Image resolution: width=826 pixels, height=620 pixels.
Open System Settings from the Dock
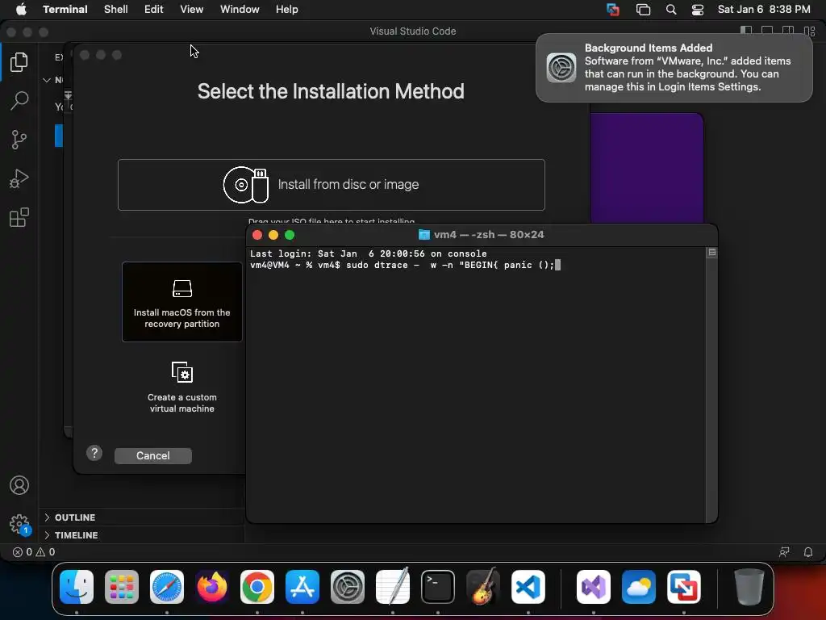[348, 587]
